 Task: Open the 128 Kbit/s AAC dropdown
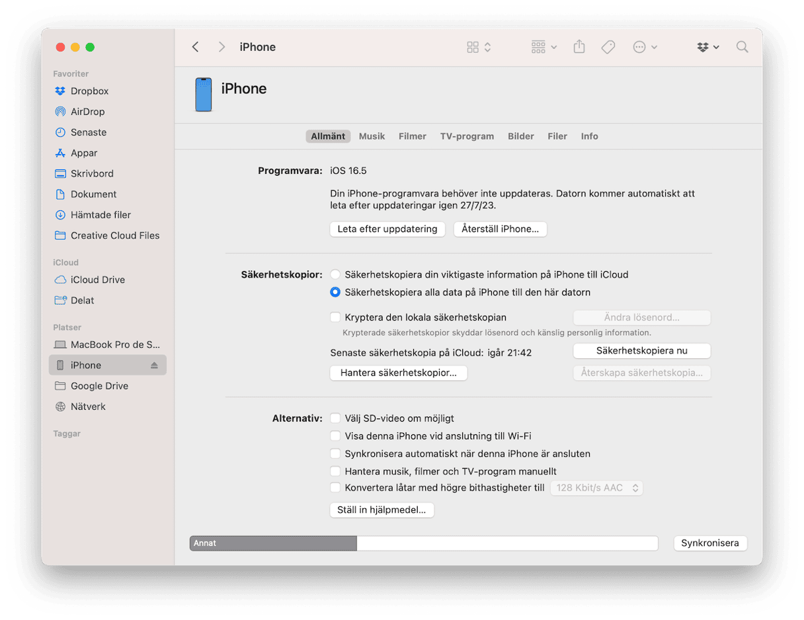point(597,488)
